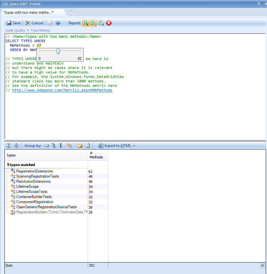Select ScanningRegistrationTests row
The height and width of the screenshot is (274, 267).
pos(56,176)
